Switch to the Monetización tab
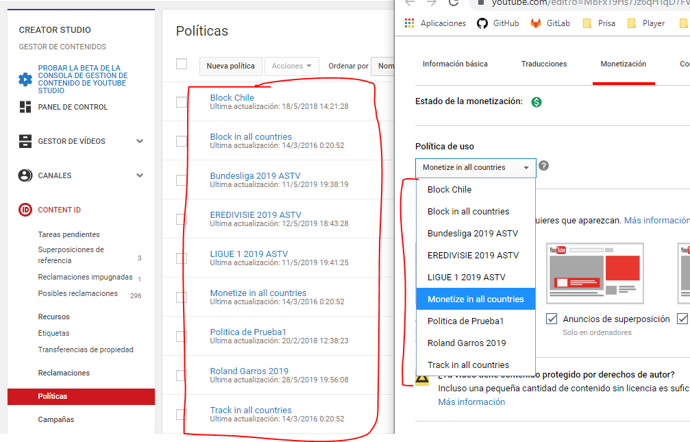 [x=624, y=64]
